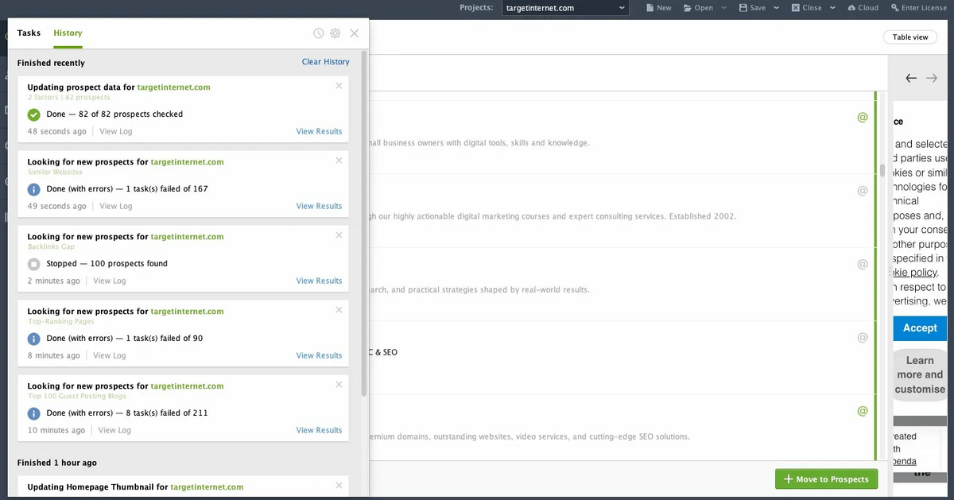Screen dimensions: 954x500
Task: Click green checkmark on 82 prospects checked
Action: pos(33,114)
